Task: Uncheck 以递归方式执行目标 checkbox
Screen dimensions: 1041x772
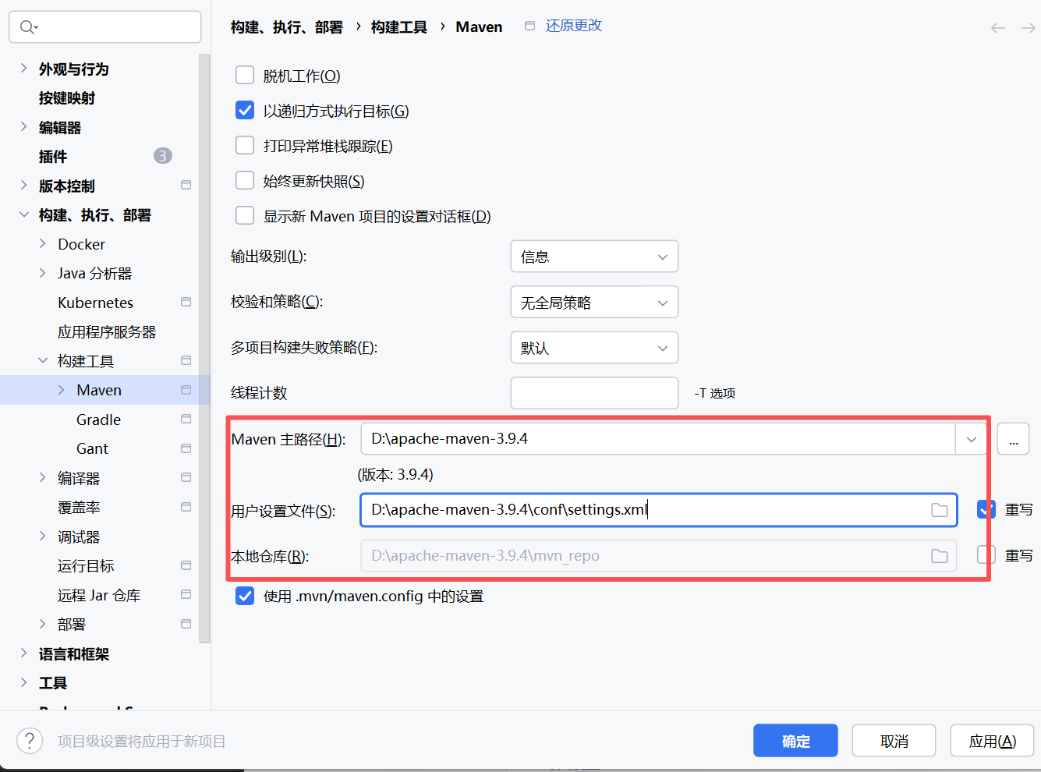Action: pyautogui.click(x=245, y=110)
